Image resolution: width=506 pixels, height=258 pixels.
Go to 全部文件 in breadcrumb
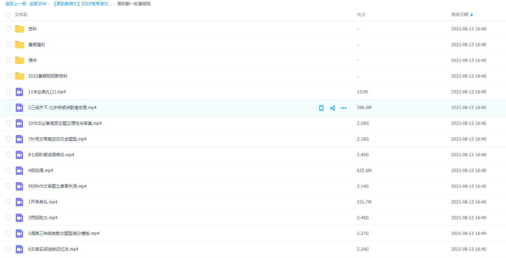tap(38, 4)
